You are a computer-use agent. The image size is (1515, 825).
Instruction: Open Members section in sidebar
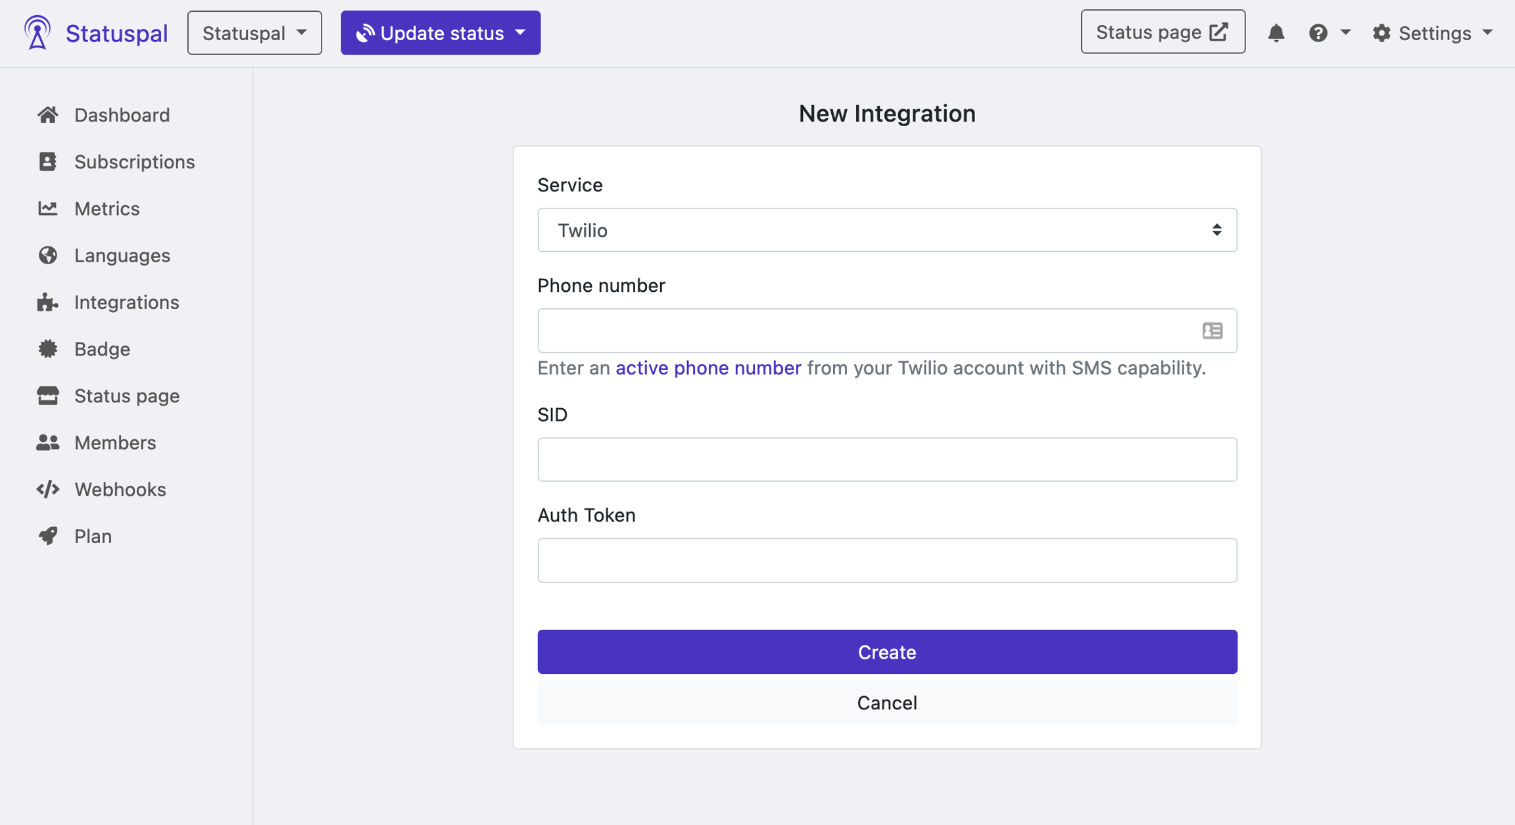[x=115, y=442]
